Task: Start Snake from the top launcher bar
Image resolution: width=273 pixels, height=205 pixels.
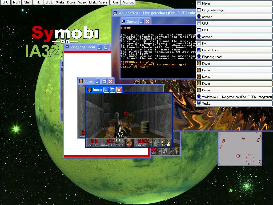Action: 60,2
